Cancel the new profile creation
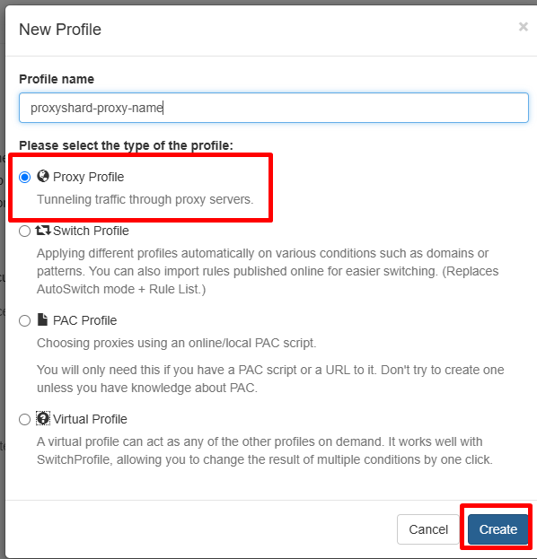This screenshot has width=537, height=559. 427,529
